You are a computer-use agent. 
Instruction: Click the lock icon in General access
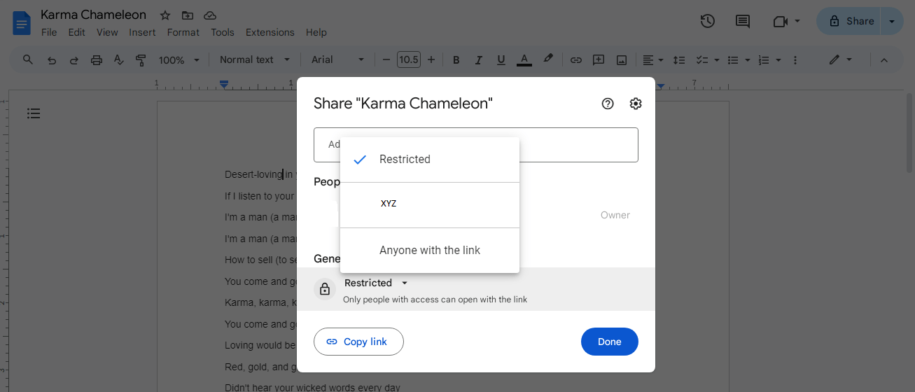click(x=325, y=289)
